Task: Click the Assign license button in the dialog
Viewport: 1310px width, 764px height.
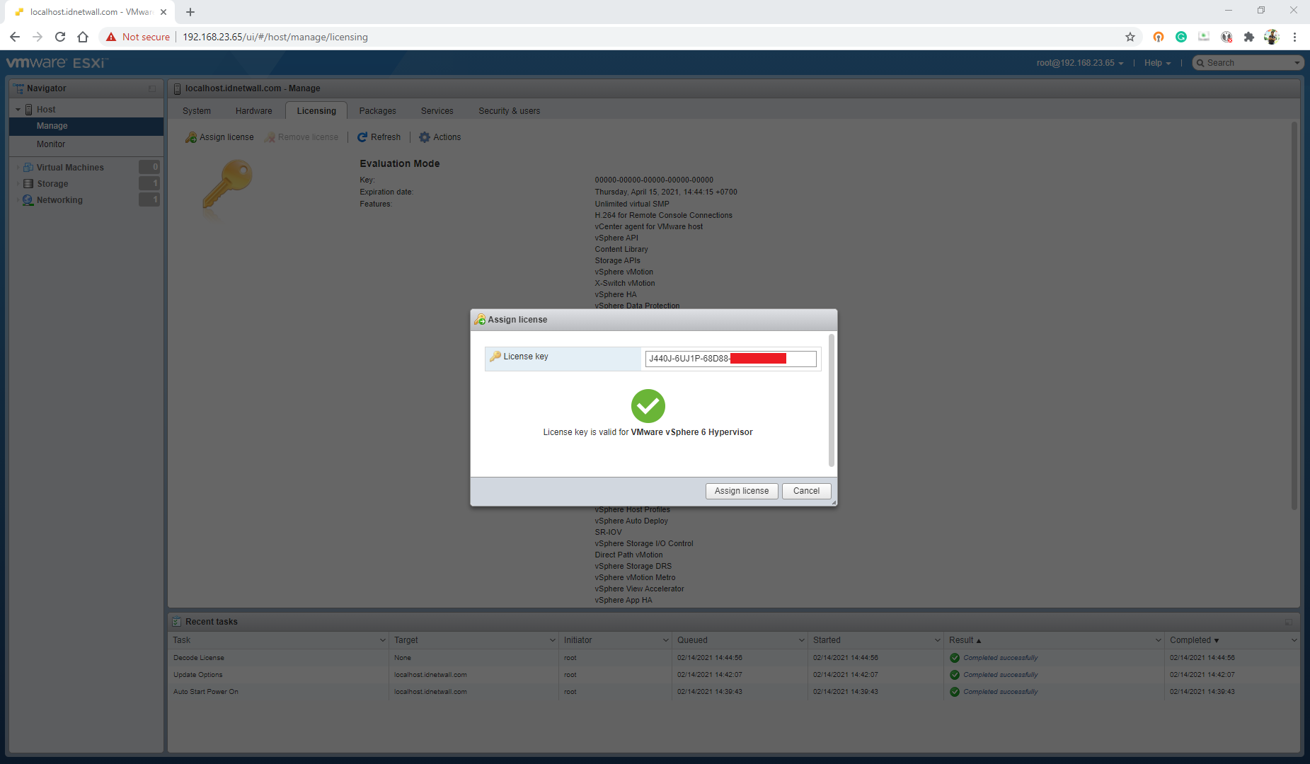Action: [741, 490]
